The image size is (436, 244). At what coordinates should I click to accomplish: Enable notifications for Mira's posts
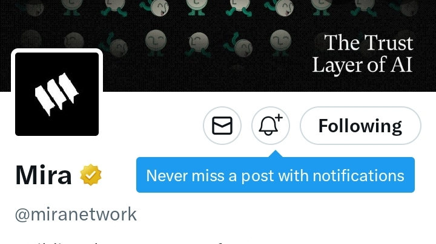coord(271,126)
